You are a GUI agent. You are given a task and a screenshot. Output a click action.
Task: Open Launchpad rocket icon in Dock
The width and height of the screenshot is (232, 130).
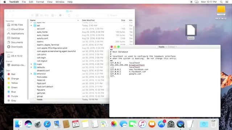point(38,124)
